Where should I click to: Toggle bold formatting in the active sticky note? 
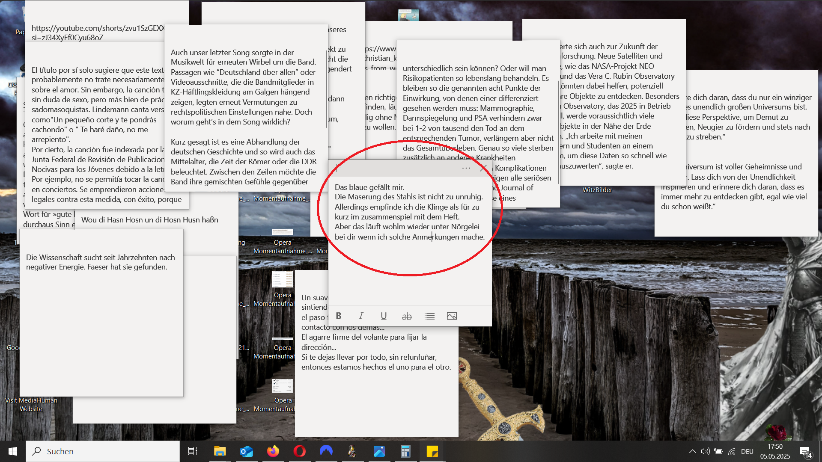(x=339, y=316)
